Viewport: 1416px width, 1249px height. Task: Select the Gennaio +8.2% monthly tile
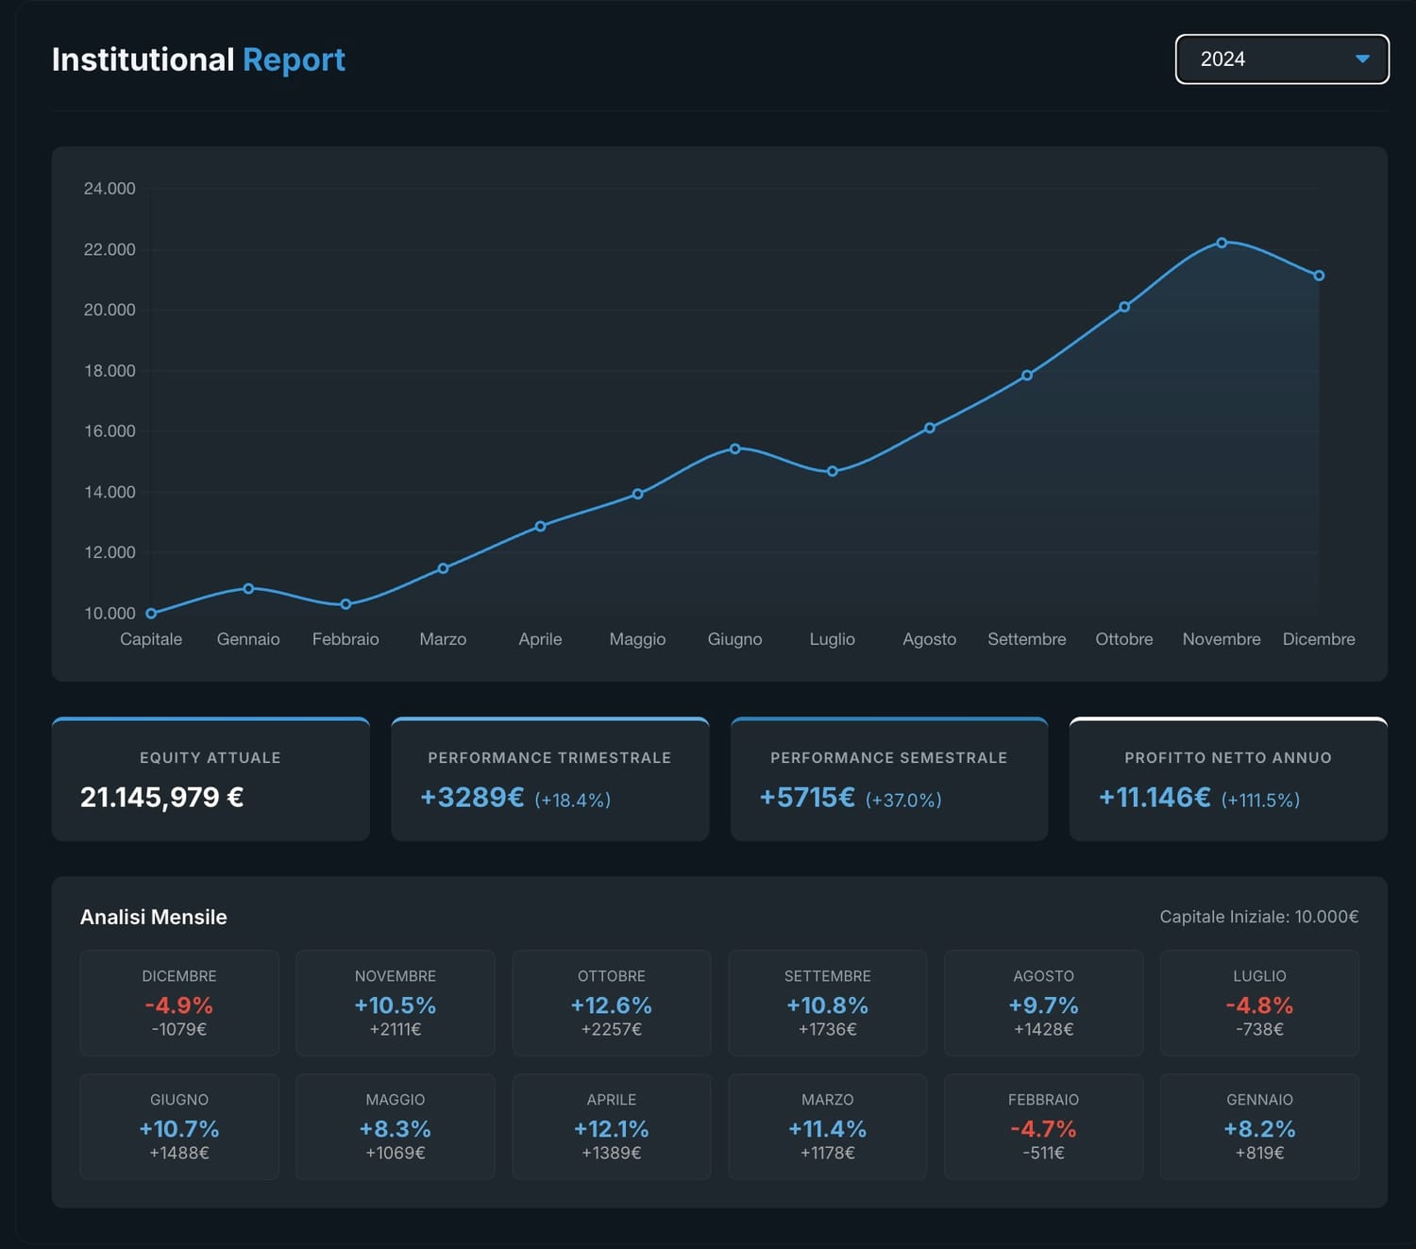[1259, 1126]
